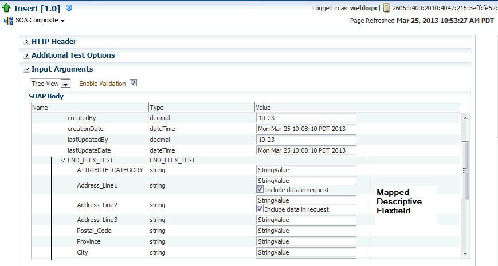Click the SOAP Body table scrollbar thumb
498x266 pixels.
(465, 170)
